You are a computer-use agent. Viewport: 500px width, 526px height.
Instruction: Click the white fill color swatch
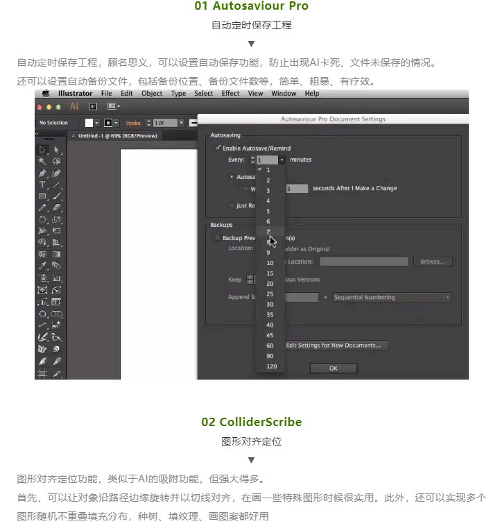pos(89,123)
